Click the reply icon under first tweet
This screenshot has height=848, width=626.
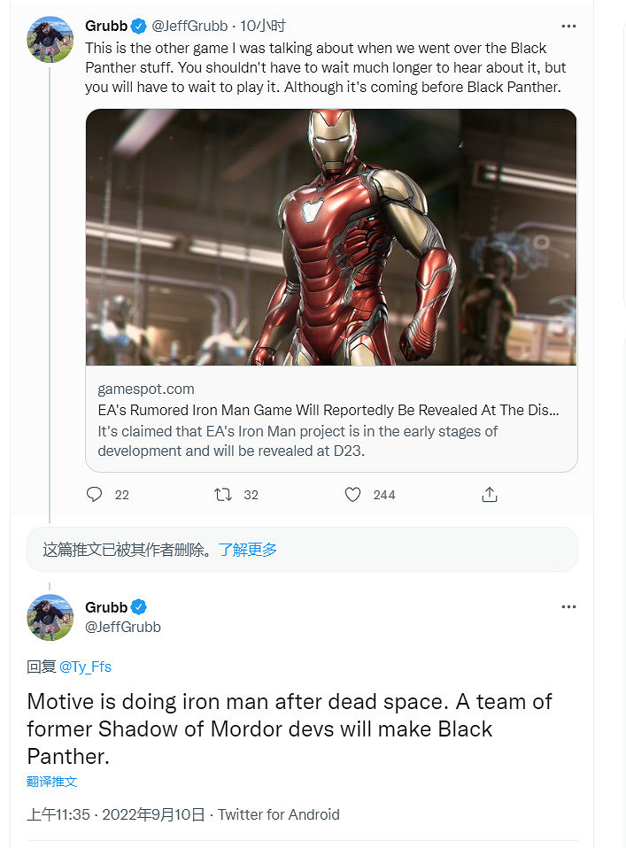click(95, 495)
